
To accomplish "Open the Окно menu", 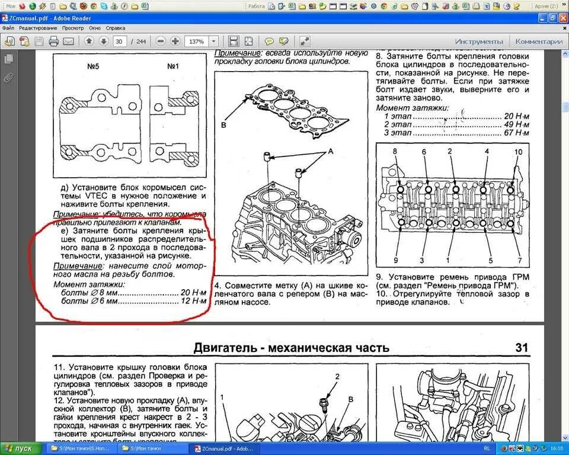I will 95,28.
